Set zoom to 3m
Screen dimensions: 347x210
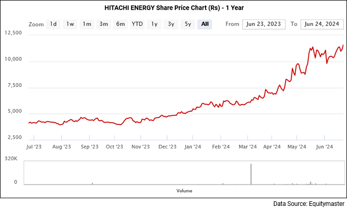click(103, 24)
